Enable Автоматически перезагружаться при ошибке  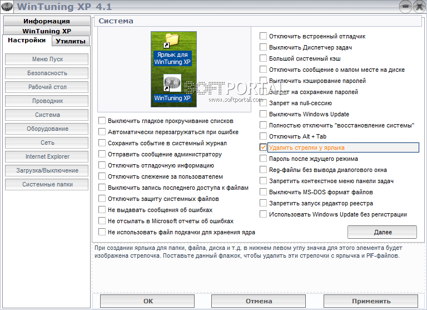[102, 132]
